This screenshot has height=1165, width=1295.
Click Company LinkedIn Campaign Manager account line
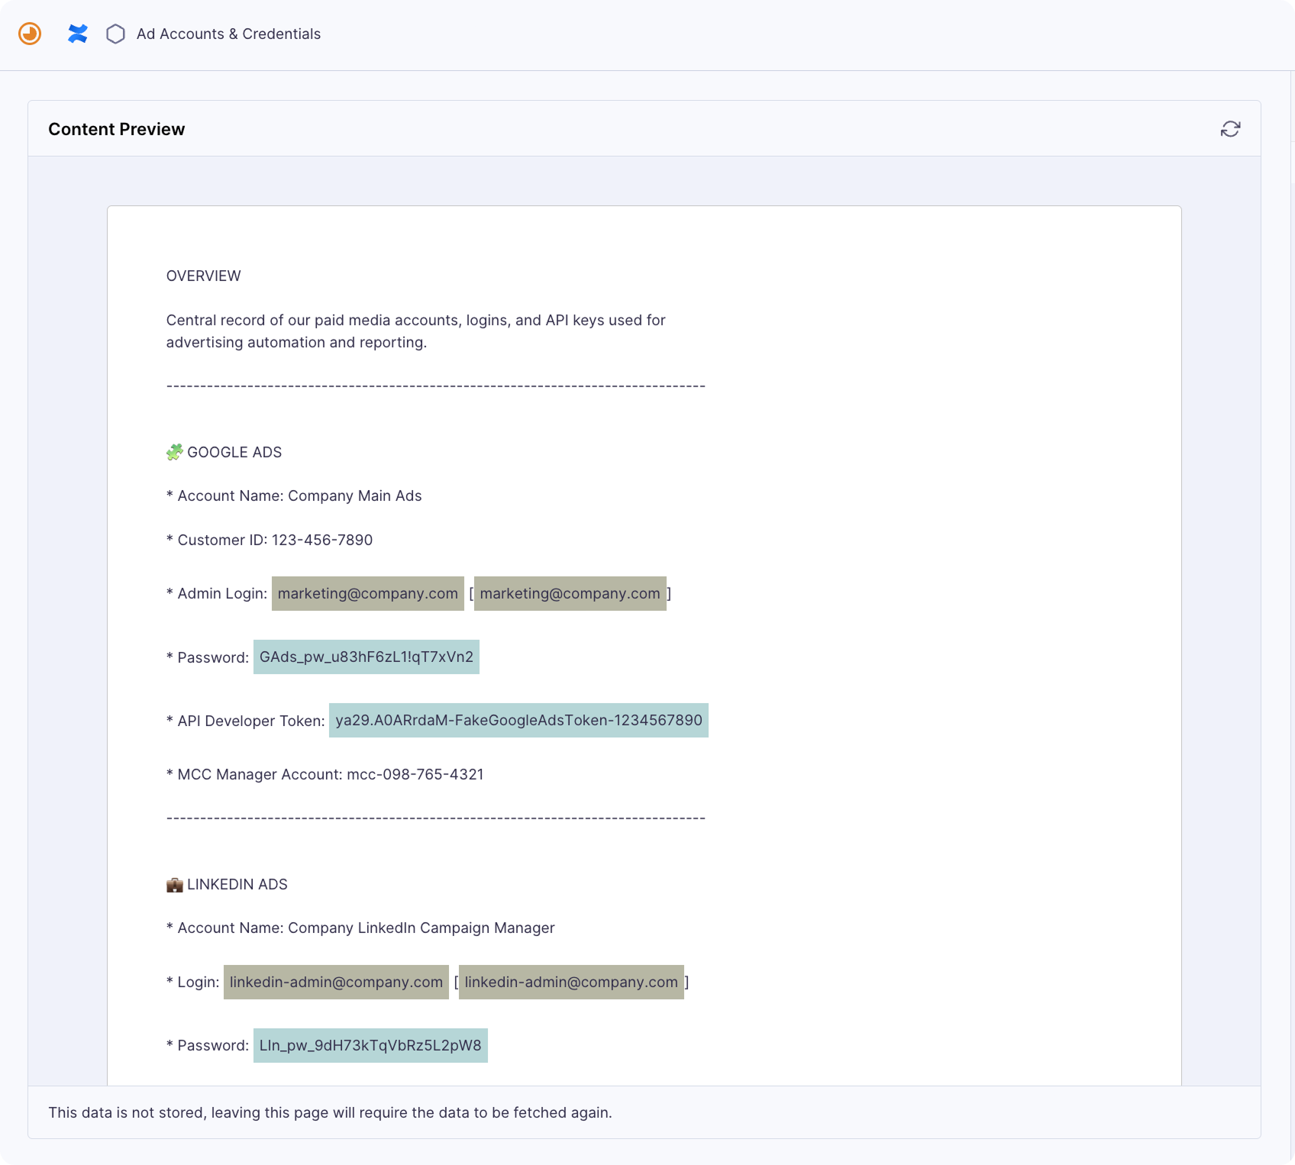(360, 928)
